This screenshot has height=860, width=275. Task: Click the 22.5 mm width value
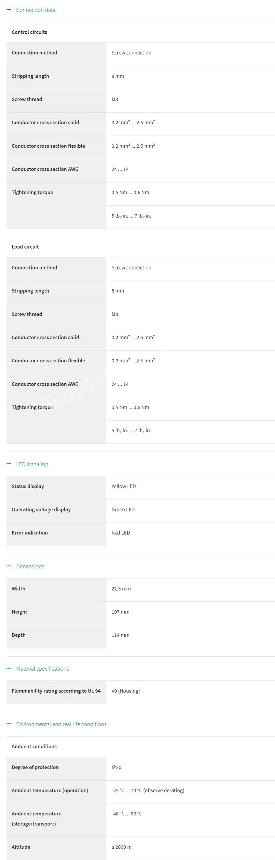coord(121,589)
